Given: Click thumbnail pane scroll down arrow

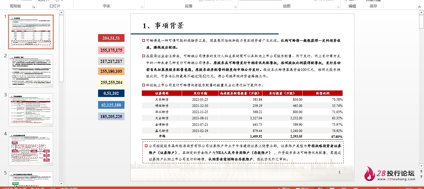Looking at the screenshot, I should pos(61,183).
